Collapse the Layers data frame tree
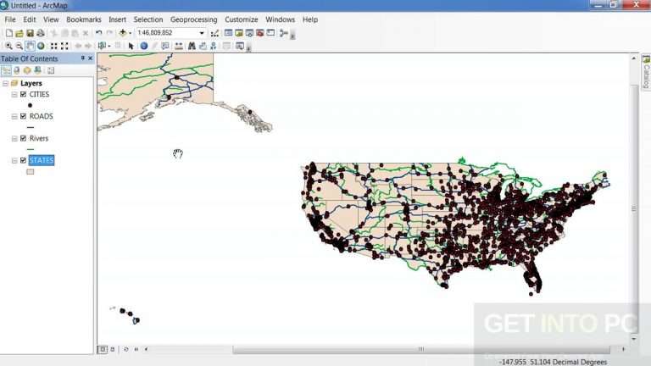 tap(5, 83)
